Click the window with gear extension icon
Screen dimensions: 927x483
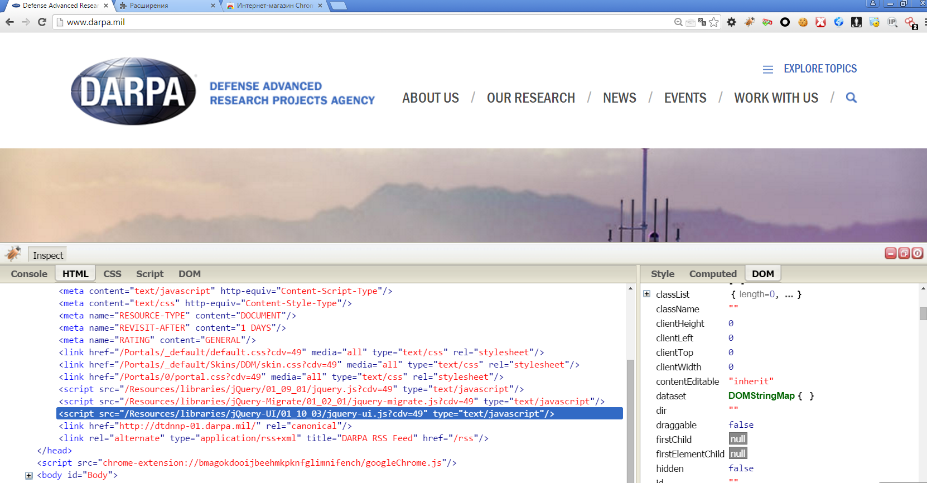point(874,22)
